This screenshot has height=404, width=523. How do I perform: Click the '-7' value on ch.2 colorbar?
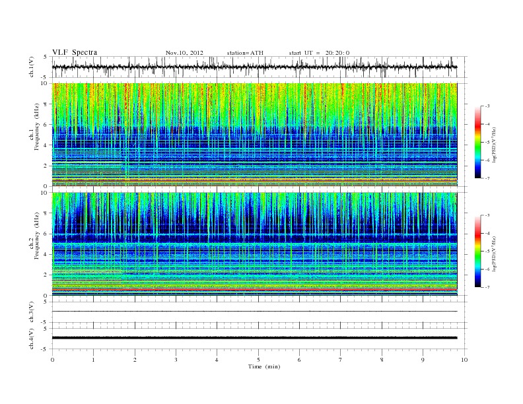coord(487,287)
